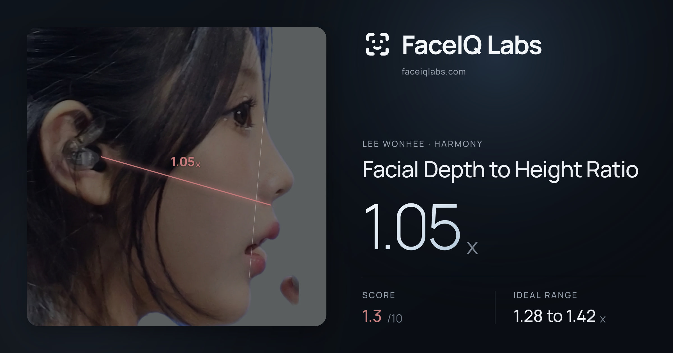Image resolution: width=673 pixels, height=353 pixels.
Task: Open the faceiqlabs.com link
Action: (434, 72)
